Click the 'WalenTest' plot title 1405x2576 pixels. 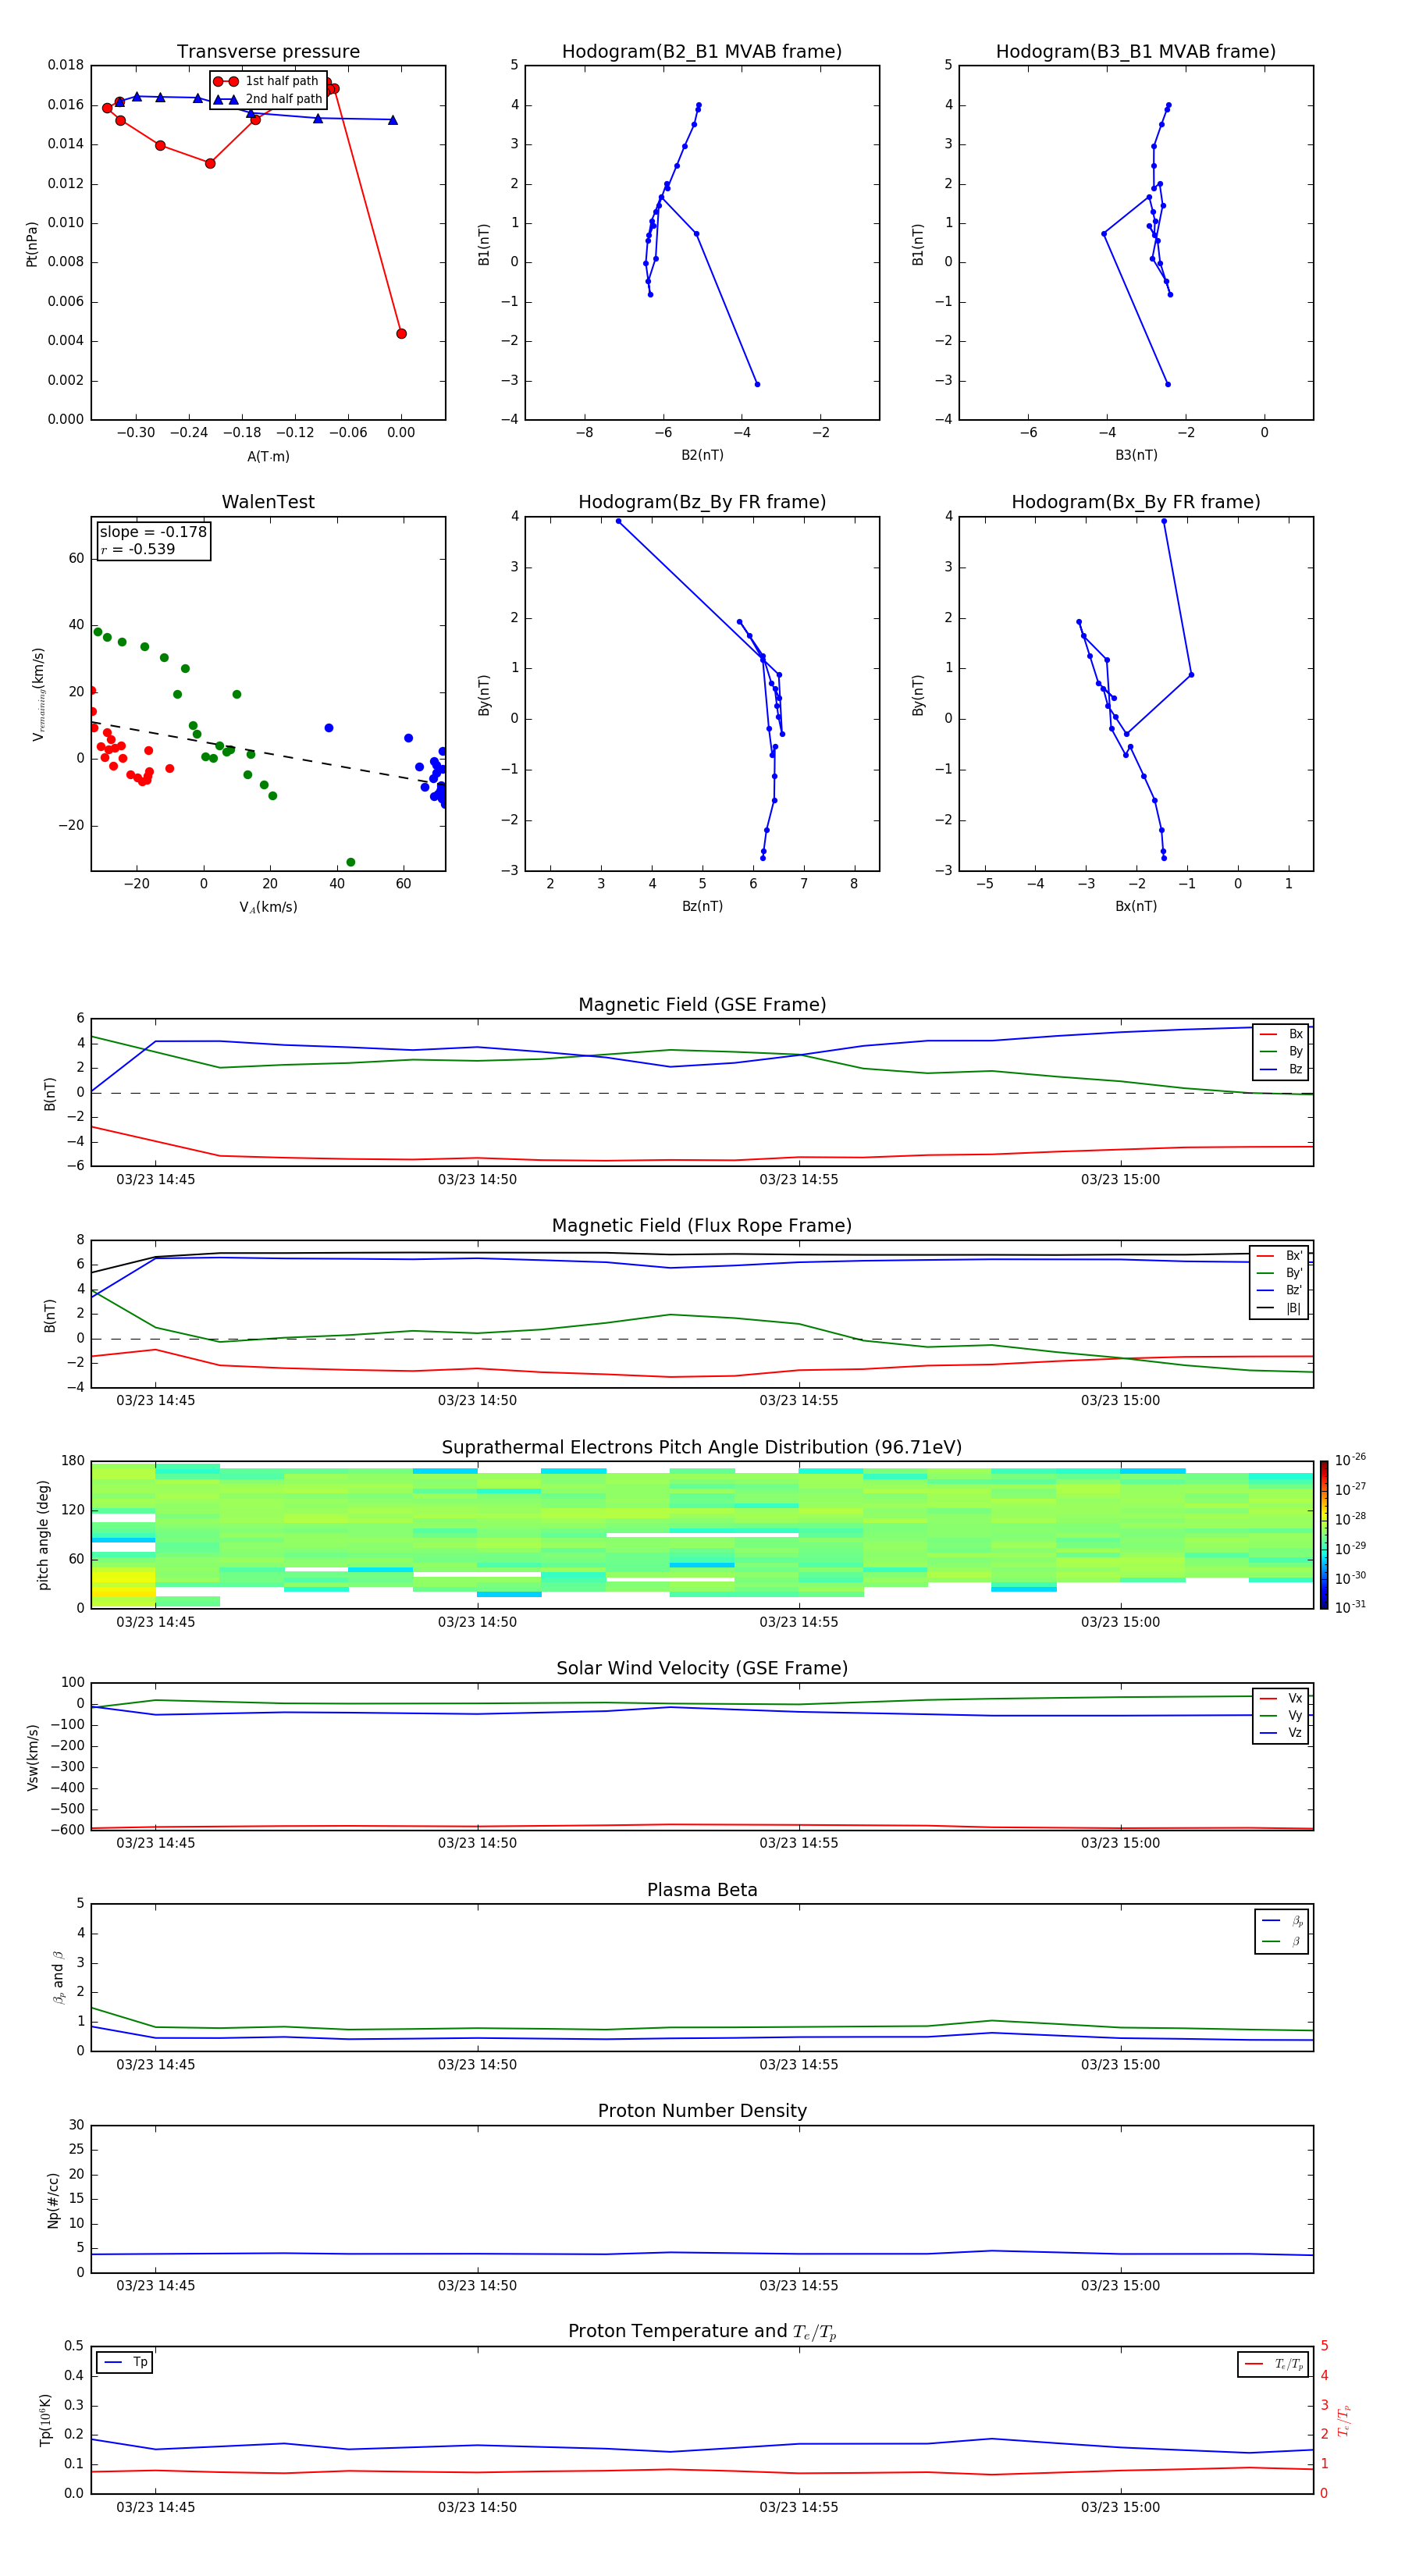point(268,502)
